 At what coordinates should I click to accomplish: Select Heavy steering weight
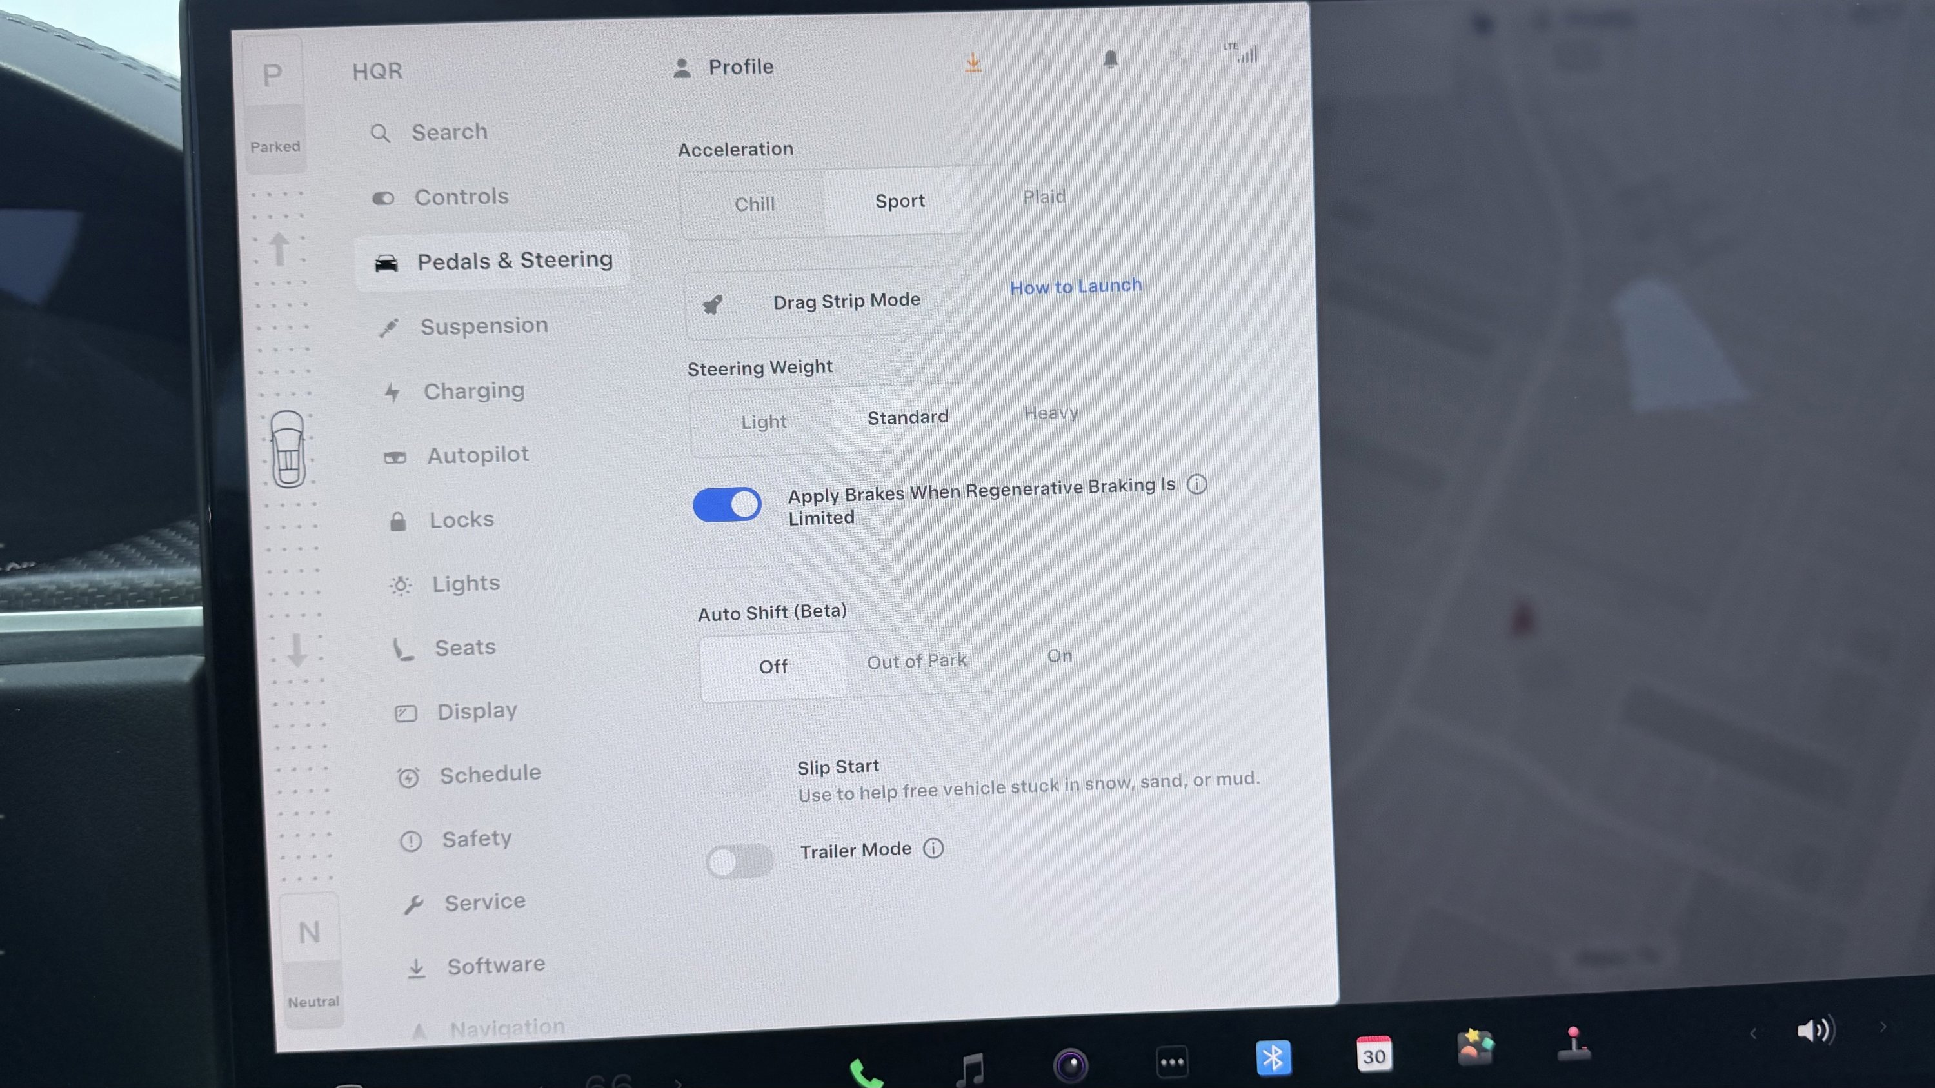tap(1051, 413)
